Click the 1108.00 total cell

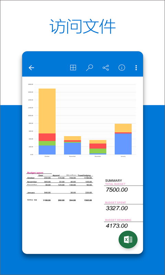pyautogui.click(x=47, y=200)
